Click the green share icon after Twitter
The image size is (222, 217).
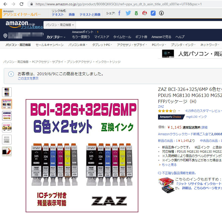tap(136, 13)
